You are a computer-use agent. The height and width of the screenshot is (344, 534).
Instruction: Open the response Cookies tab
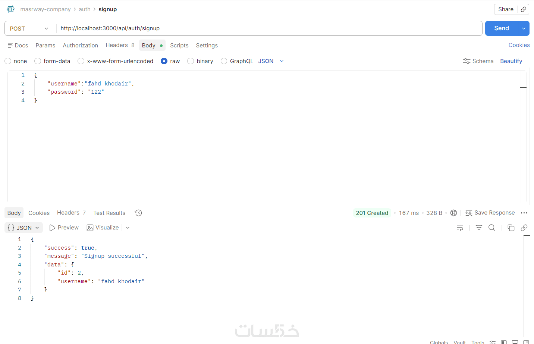tap(39, 213)
